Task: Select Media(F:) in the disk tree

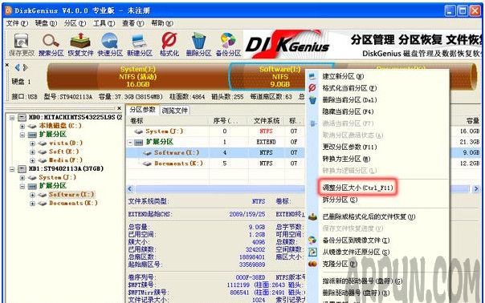Action: click(66, 160)
